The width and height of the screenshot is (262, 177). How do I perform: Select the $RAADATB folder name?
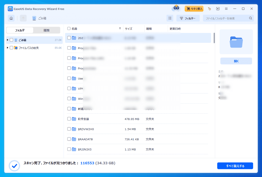click(85, 139)
